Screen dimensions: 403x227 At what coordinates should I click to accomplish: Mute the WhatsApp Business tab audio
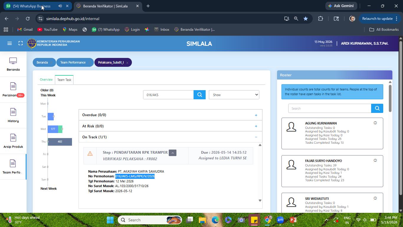[x=60, y=6]
